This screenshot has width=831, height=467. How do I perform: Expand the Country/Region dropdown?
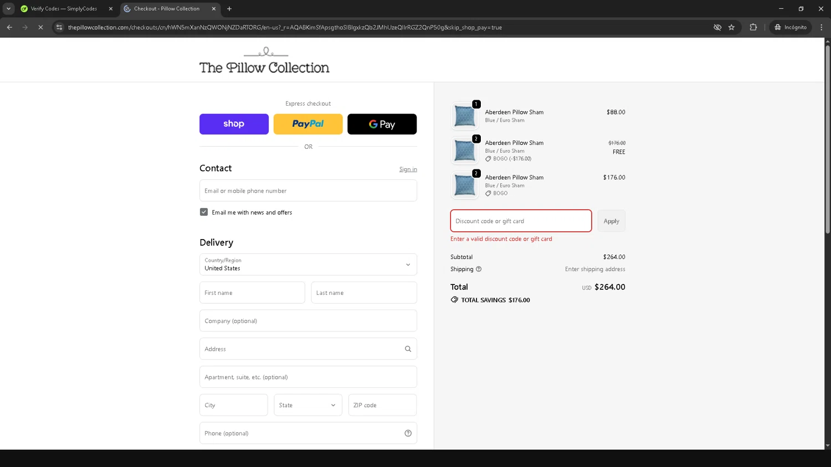pos(308,264)
